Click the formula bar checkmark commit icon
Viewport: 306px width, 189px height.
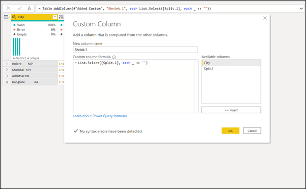point(20,8)
